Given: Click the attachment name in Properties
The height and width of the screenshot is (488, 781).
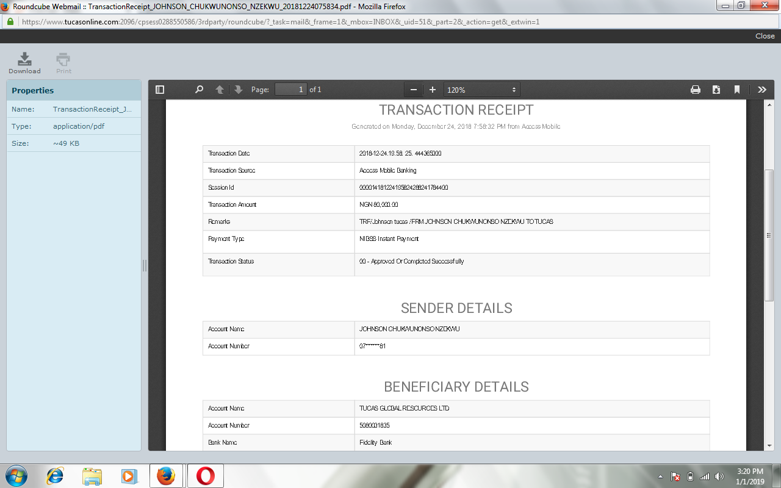Looking at the screenshot, I should coord(92,109).
